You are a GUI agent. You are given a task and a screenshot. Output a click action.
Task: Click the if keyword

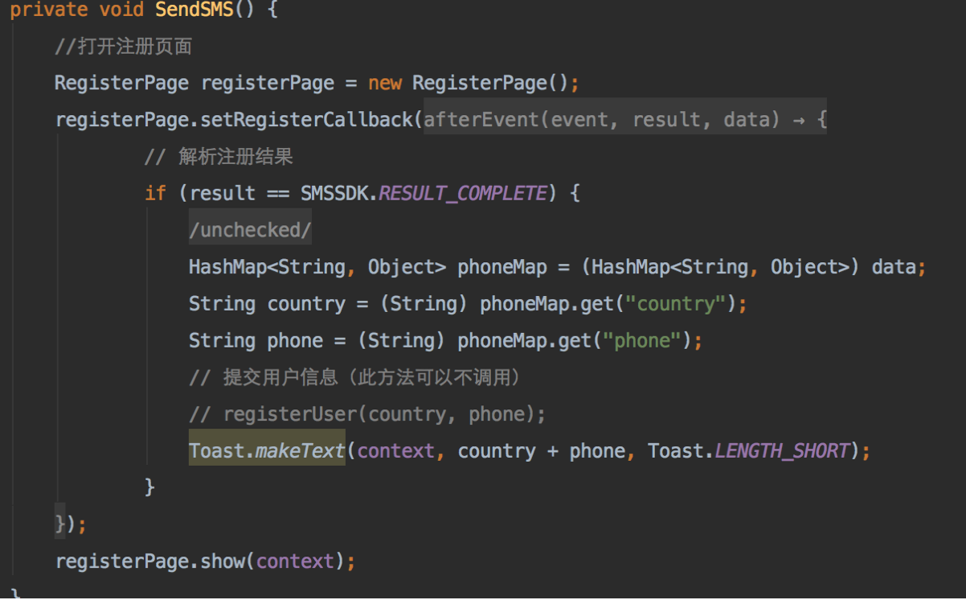[x=154, y=193]
